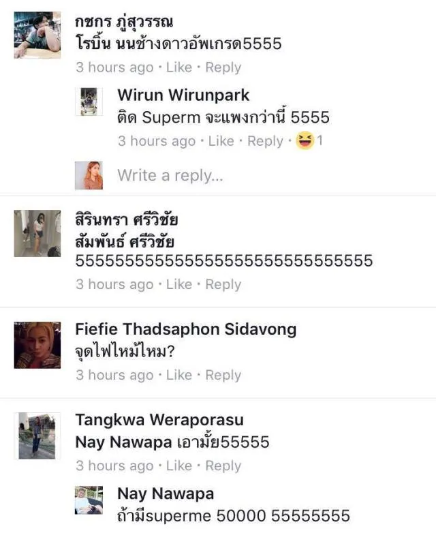This screenshot has height=533, width=436.
Task: Click Nay Nawapa's small reply avatar
Action: pos(89,500)
